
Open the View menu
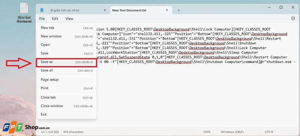[69, 19]
